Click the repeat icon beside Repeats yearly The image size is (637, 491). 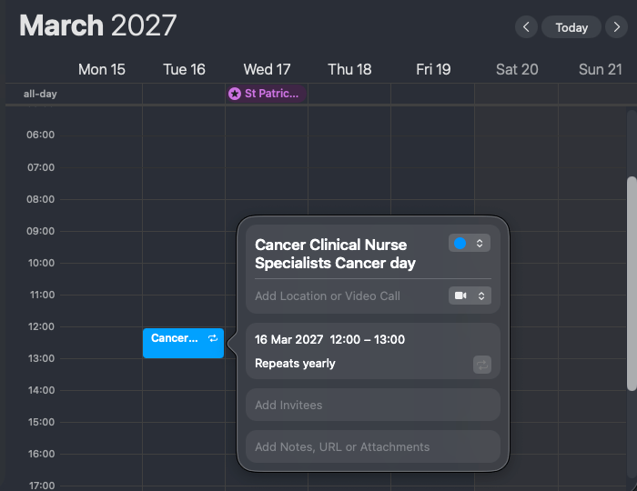click(481, 364)
